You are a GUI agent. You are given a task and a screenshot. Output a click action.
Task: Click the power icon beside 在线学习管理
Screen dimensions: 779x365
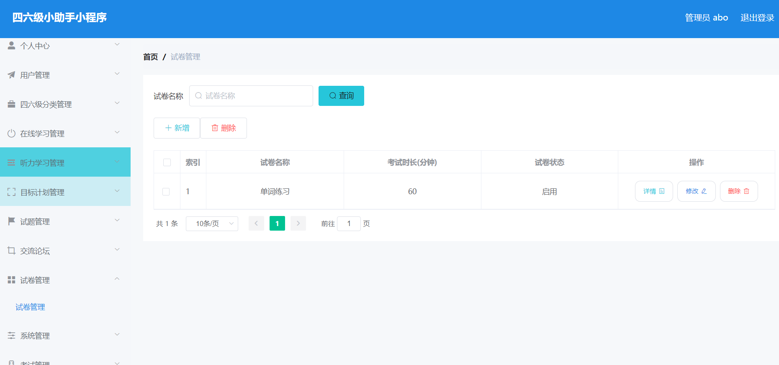tap(11, 134)
